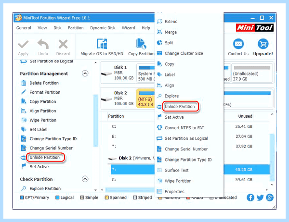Click Unhide Partition in sidebar
Image resolution: width=289 pixels, height=222 pixels.
click(x=45, y=157)
